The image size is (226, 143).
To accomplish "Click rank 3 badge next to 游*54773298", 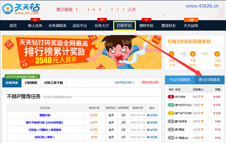I will (x=171, y=113).
